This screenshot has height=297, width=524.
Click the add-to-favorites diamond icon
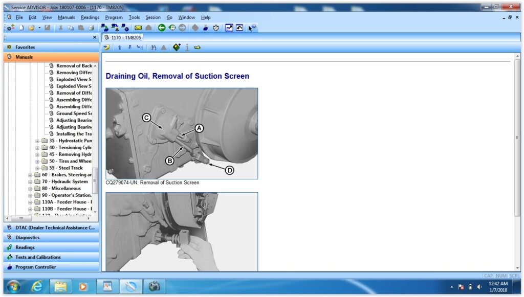[177, 47]
